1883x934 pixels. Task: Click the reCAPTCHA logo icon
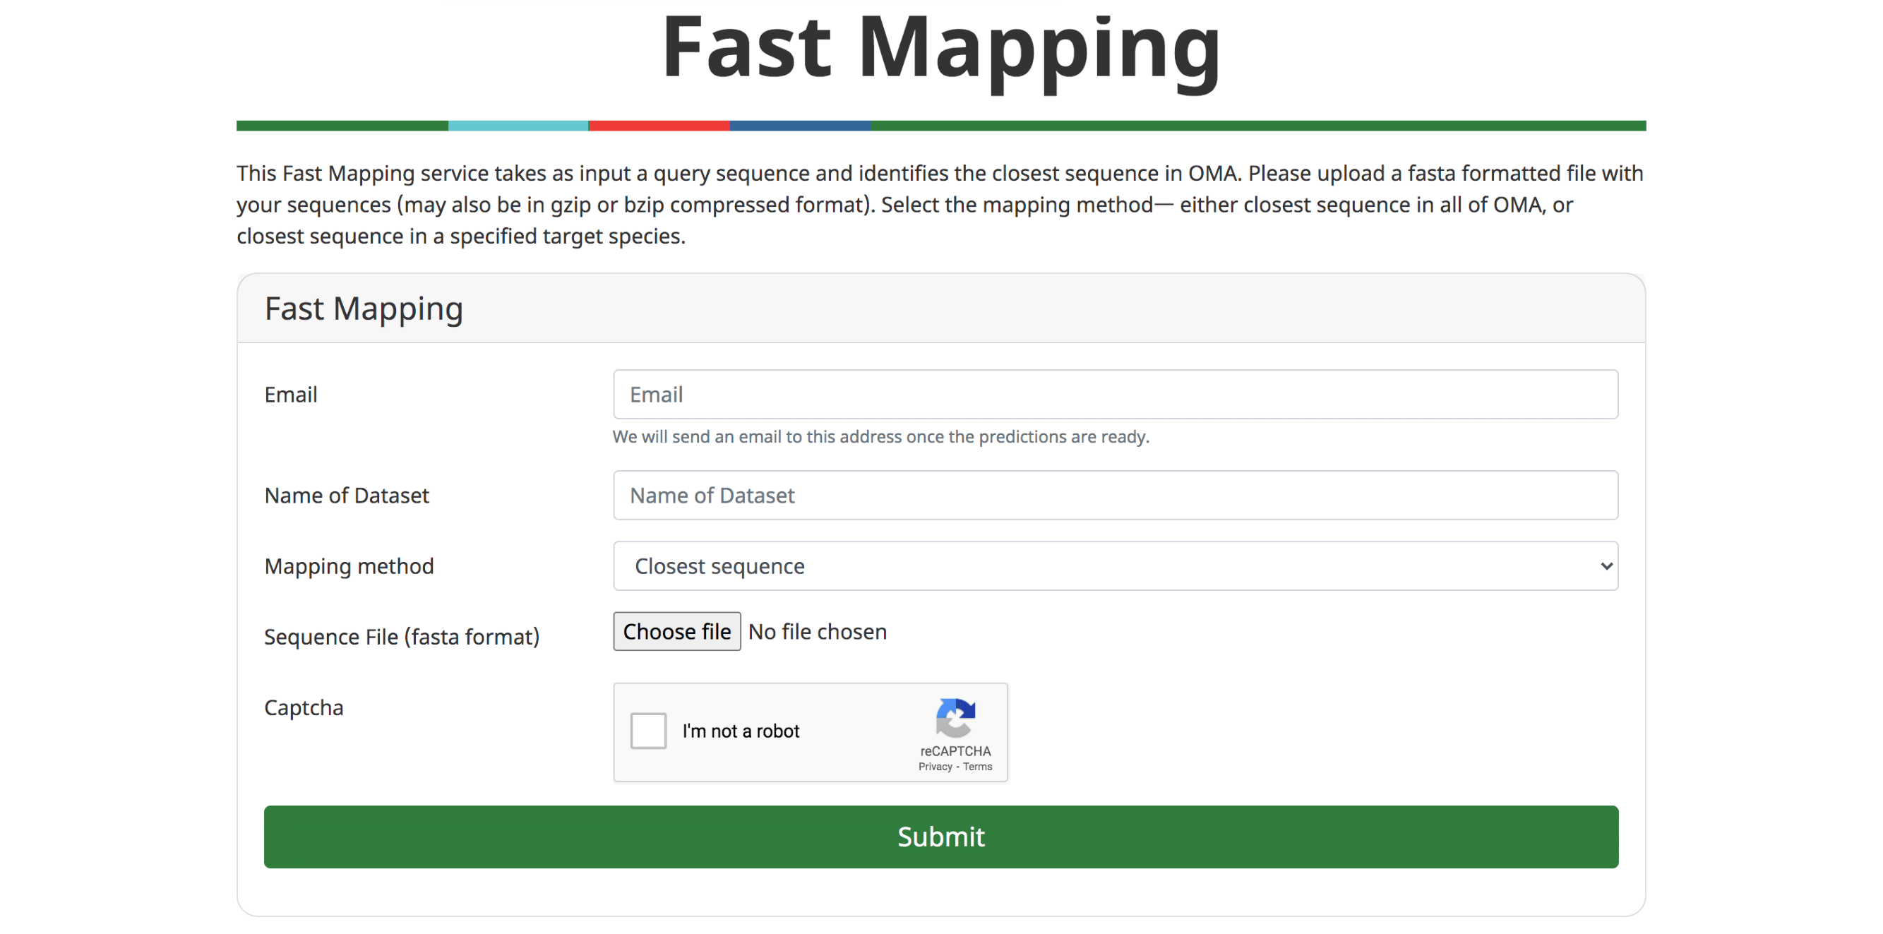click(955, 723)
